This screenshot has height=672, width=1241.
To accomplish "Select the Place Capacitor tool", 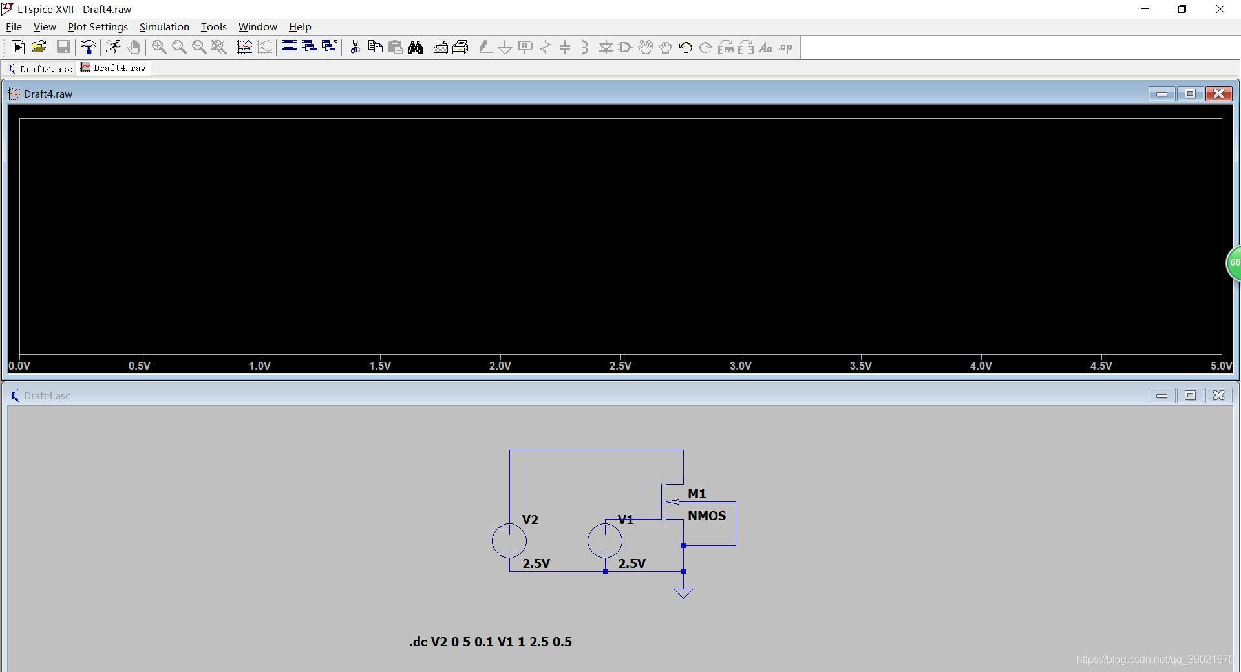I will point(565,47).
